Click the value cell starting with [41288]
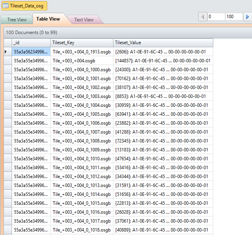 tap(163, 132)
